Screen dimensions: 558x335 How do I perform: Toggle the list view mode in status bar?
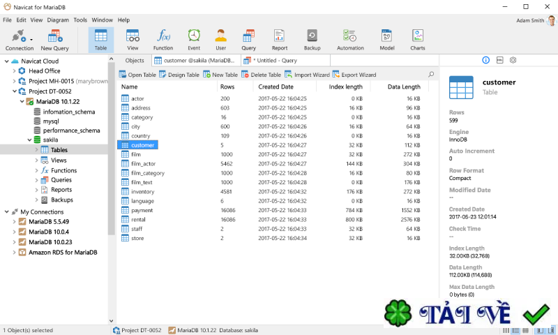click(x=515, y=331)
